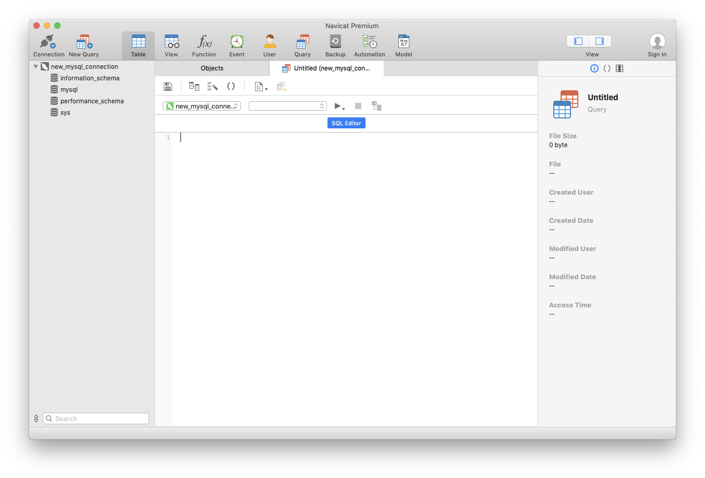
Task: Show the general info tab icon in the right panel
Action: click(594, 68)
